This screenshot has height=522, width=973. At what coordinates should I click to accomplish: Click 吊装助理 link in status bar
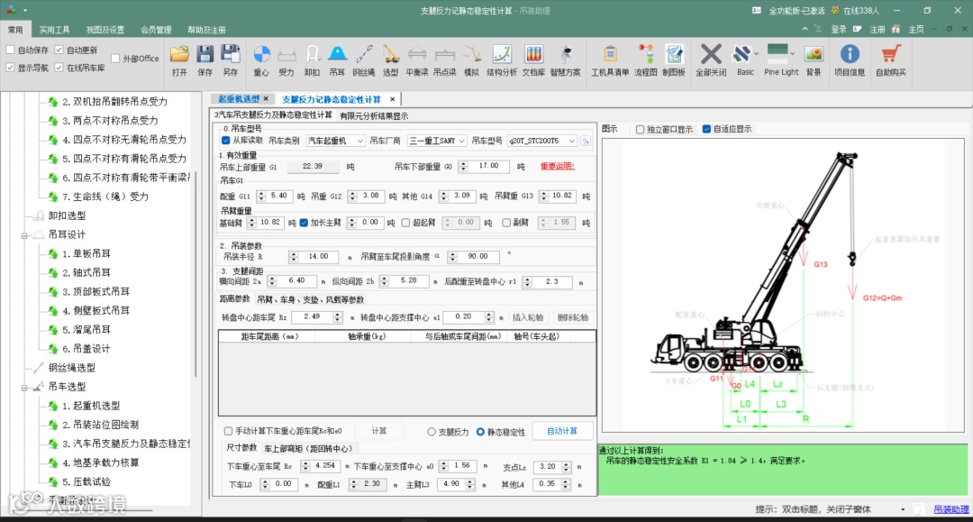coord(950,509)
